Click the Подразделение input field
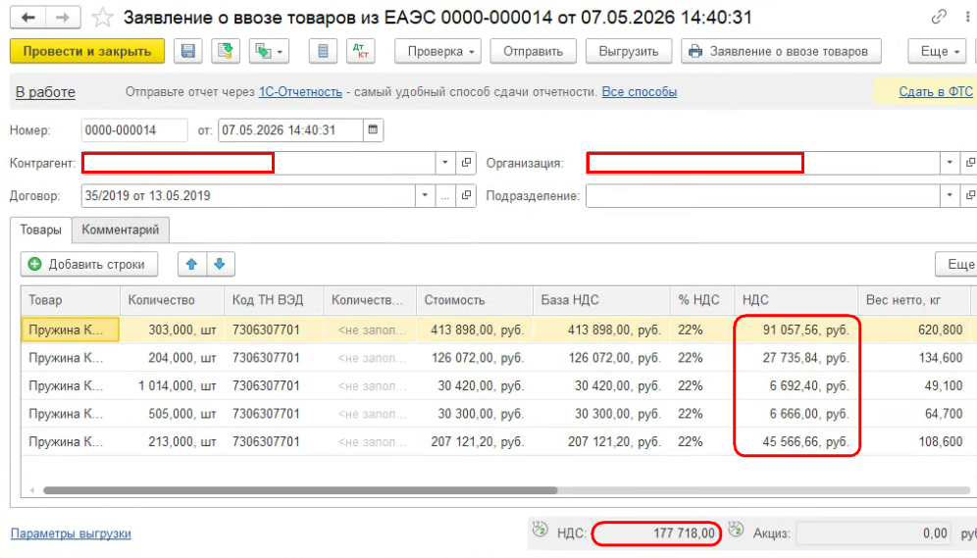The height and width of the screenshot is (558, 977). click(x=762, y=195)
